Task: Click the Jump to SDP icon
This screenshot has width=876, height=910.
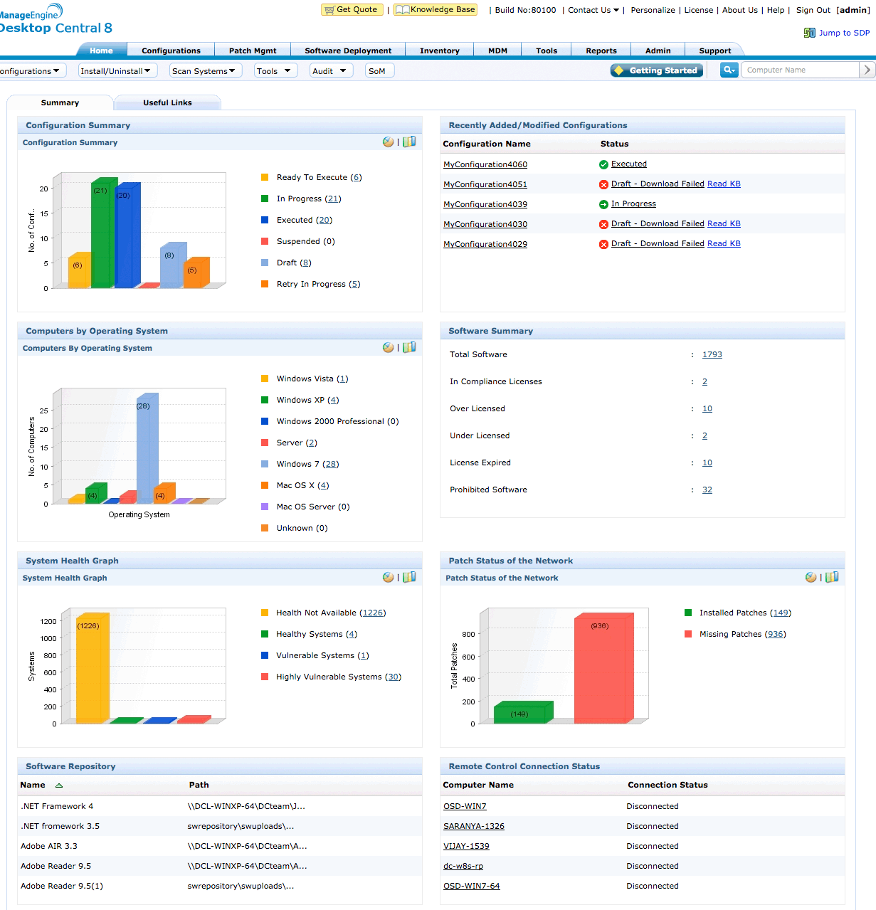Action: tap(809, 33)
